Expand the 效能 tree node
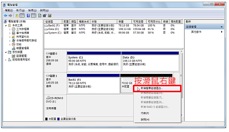This screenshot has height=132, width=229. (x=10, y=44)
